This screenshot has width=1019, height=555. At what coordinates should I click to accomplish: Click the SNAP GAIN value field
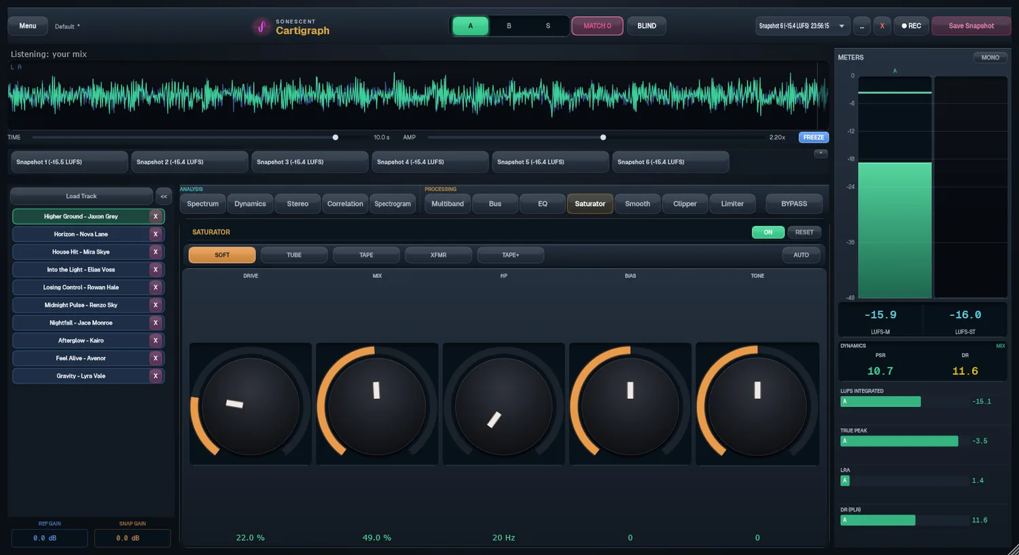coord(132,538)
